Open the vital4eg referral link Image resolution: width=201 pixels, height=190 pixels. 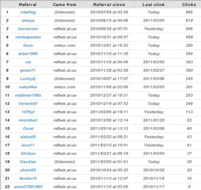pos(28,12)
